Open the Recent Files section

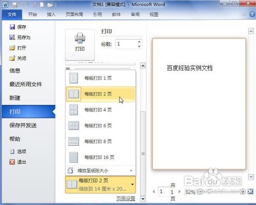point(25,84)
